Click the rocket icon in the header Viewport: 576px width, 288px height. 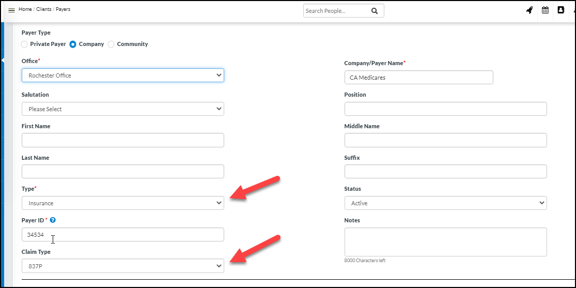click(530, 10)
